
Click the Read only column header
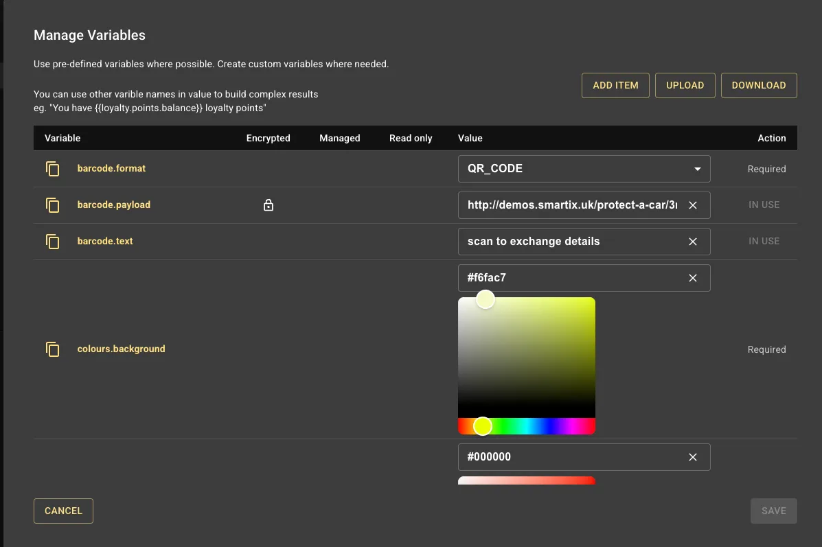(x=411, y=139)
